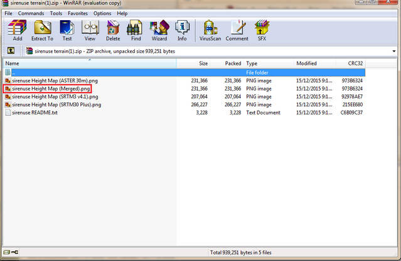Select sirenuse Height Map (SRTM3 v4.1).png
401x261 pixels.
(x=55, y=97)
